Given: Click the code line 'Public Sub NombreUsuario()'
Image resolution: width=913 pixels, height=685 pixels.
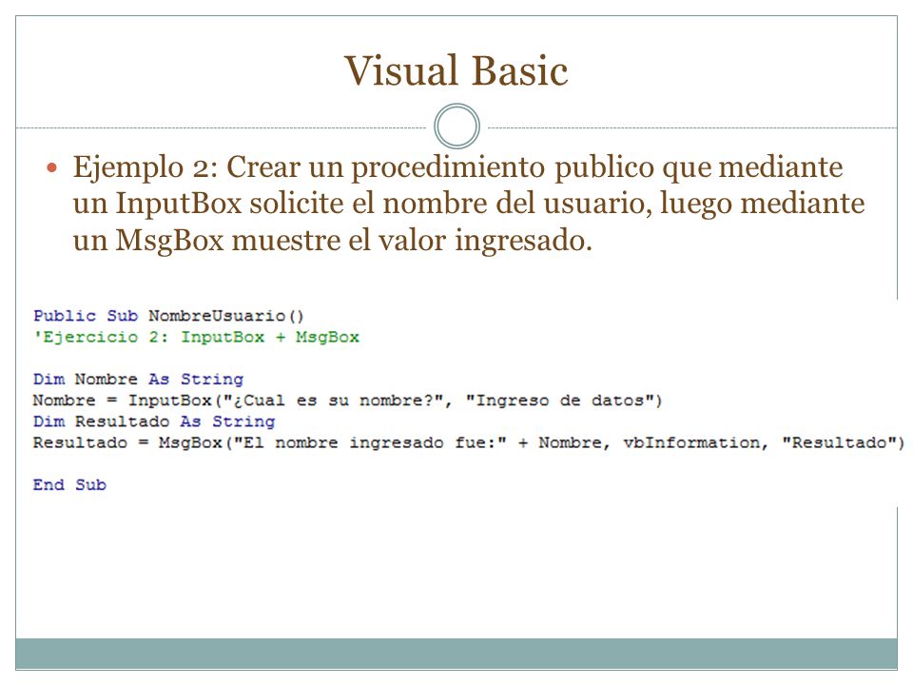Looking at the screenshot, I should 168,316.
